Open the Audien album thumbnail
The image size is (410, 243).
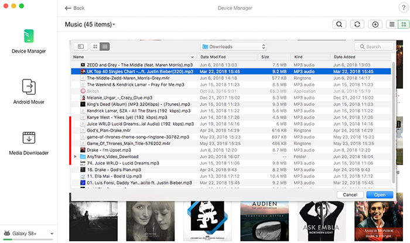pos(265,221)
